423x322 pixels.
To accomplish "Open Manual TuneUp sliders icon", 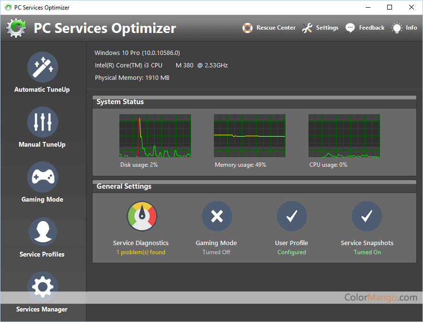I will click(x=42, y=122).
